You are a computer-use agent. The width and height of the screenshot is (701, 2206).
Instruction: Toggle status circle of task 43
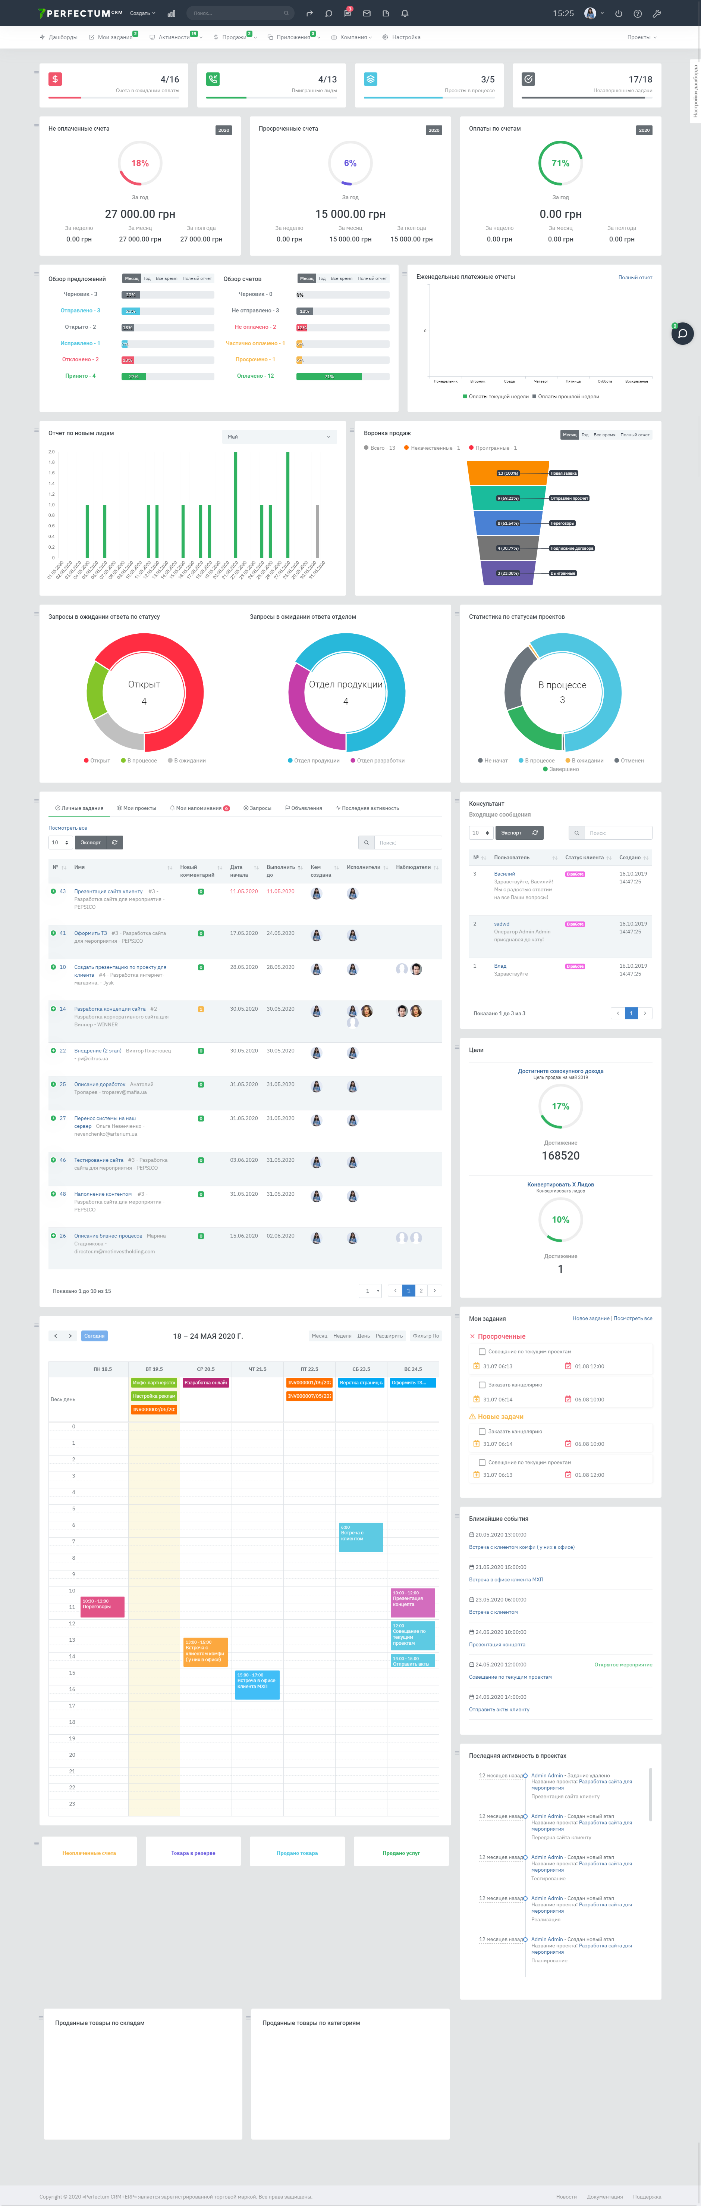tap(53, 892)
